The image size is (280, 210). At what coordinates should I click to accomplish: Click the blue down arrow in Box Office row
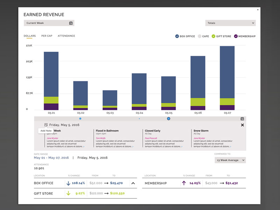click(69, 183)
